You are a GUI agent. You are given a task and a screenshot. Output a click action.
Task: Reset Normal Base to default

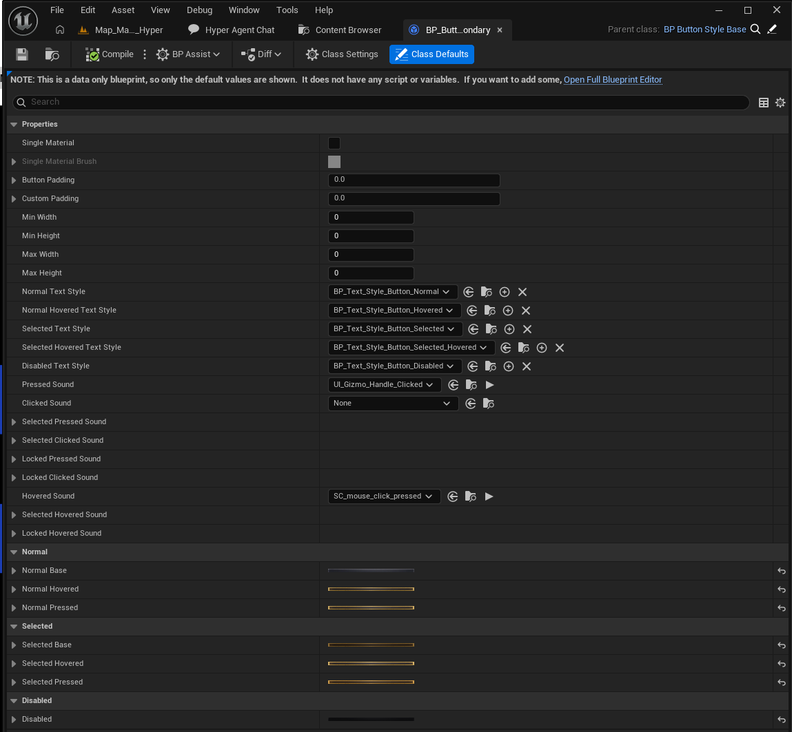(x=782, y=571)
